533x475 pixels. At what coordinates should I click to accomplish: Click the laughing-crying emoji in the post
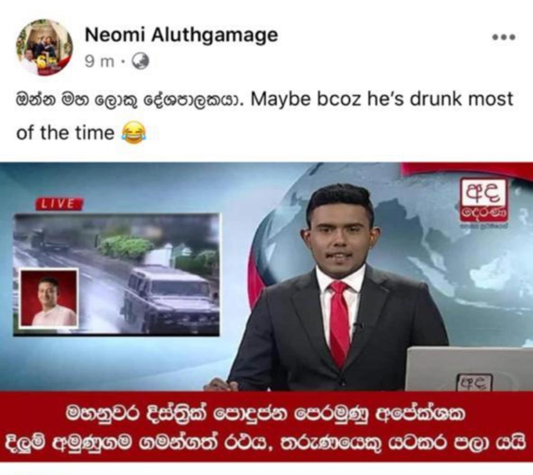pyautogui.click(x=134, y=133)
